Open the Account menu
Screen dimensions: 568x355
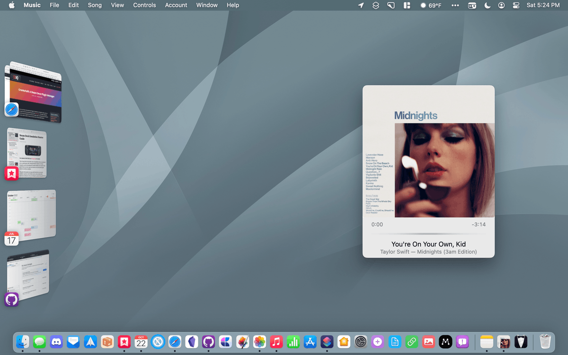pos(176,5)
